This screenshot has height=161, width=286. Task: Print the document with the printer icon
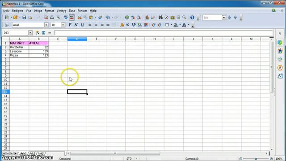[52, 17]
